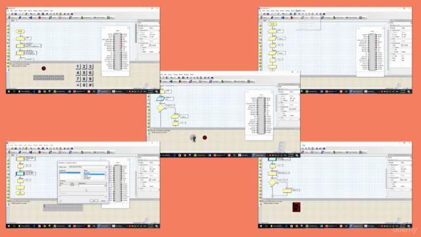Click the Open folder icon in the keypad window toolbar
This screenshot has height=237, width=421.
tap(12, 14)
